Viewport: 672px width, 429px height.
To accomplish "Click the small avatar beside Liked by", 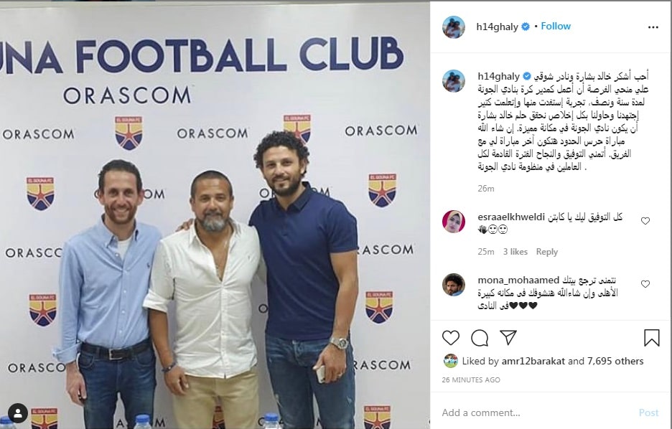I will (x=450, y=361).
